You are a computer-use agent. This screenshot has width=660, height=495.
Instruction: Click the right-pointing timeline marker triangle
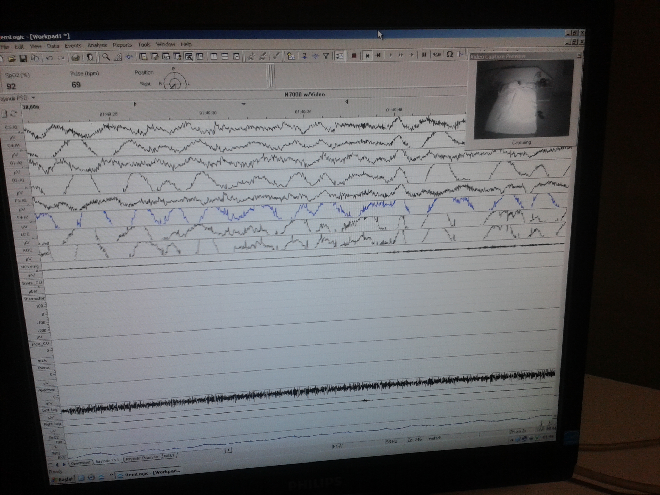click(135, 104)
